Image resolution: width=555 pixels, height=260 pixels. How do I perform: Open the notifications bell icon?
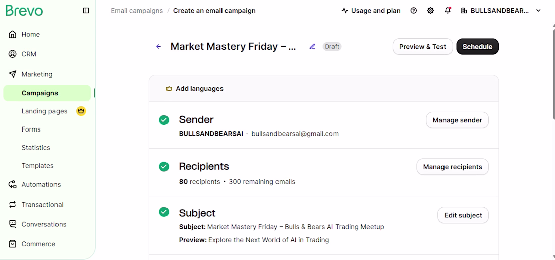pos(448,11)
